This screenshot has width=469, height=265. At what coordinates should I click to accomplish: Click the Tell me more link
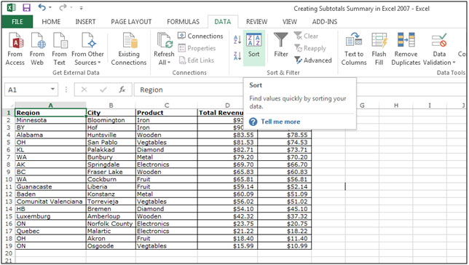[280, 122]
